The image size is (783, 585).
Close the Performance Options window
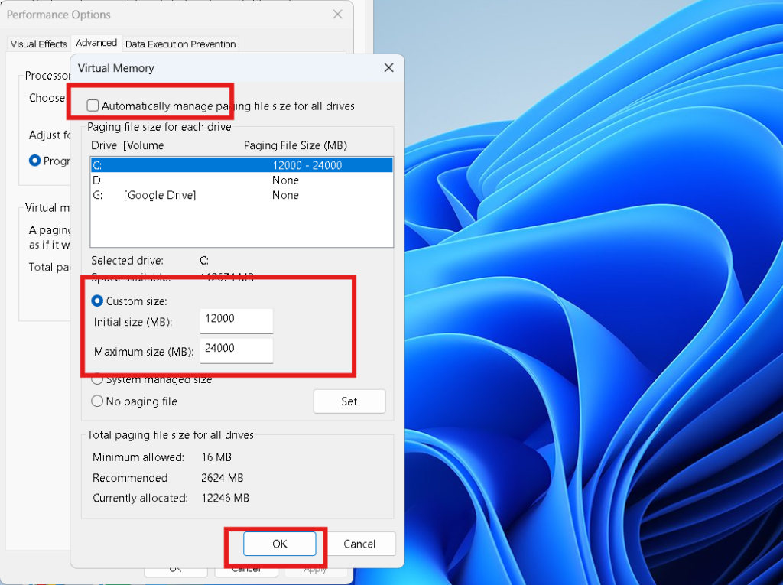click(337, 15)
